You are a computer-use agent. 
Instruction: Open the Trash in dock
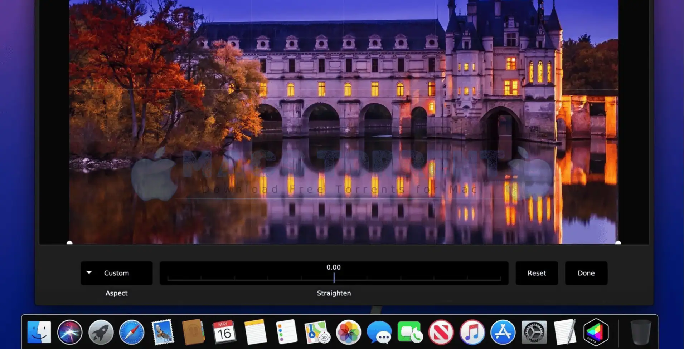pyautogui.click(x=640, y=332)
